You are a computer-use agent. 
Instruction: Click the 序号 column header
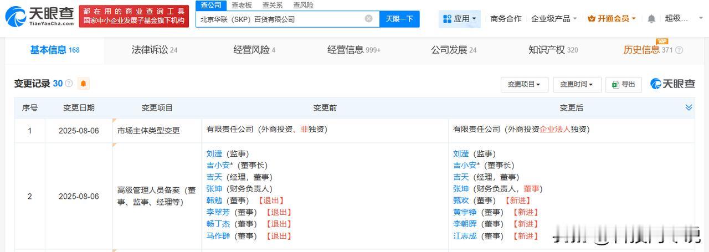point(30,108)
